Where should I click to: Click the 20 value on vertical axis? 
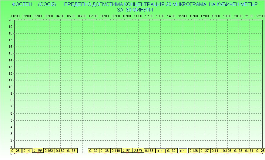[10, 20]
